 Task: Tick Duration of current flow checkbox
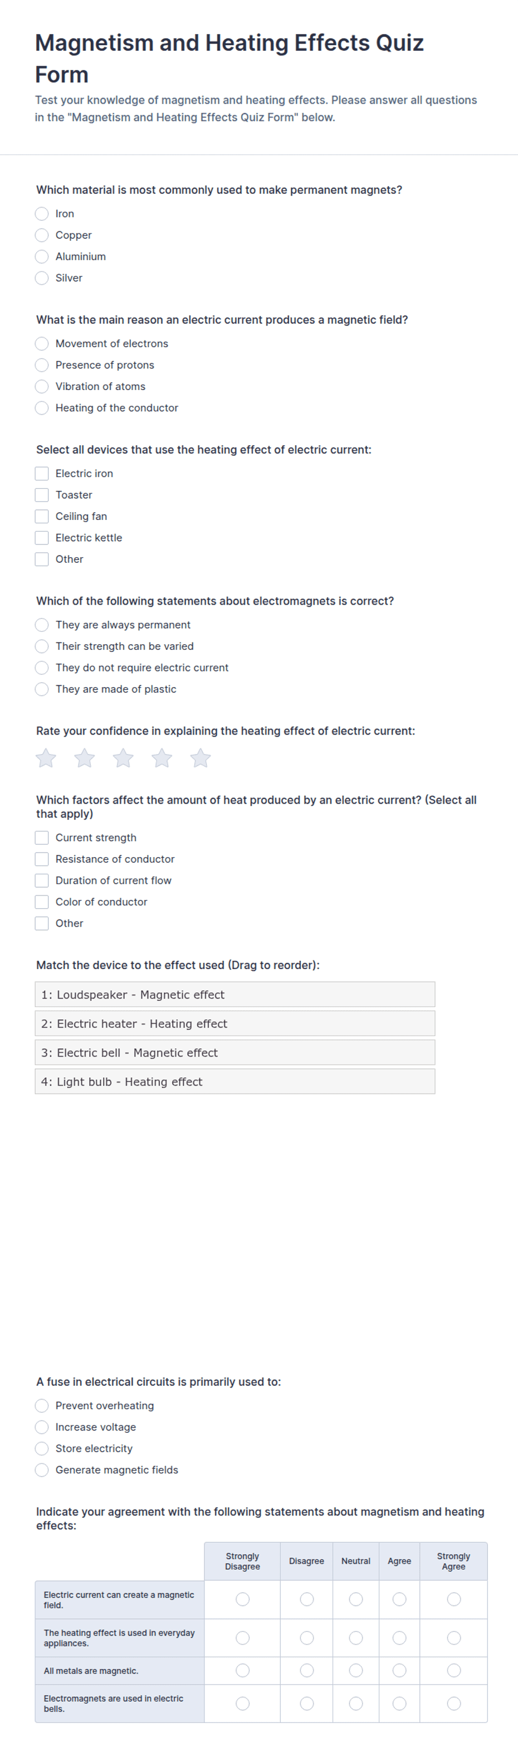click(42, 880)
